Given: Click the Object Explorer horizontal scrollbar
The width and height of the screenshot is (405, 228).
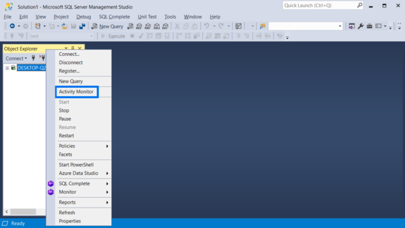Looking at the screenshot, I should point(21,212).
